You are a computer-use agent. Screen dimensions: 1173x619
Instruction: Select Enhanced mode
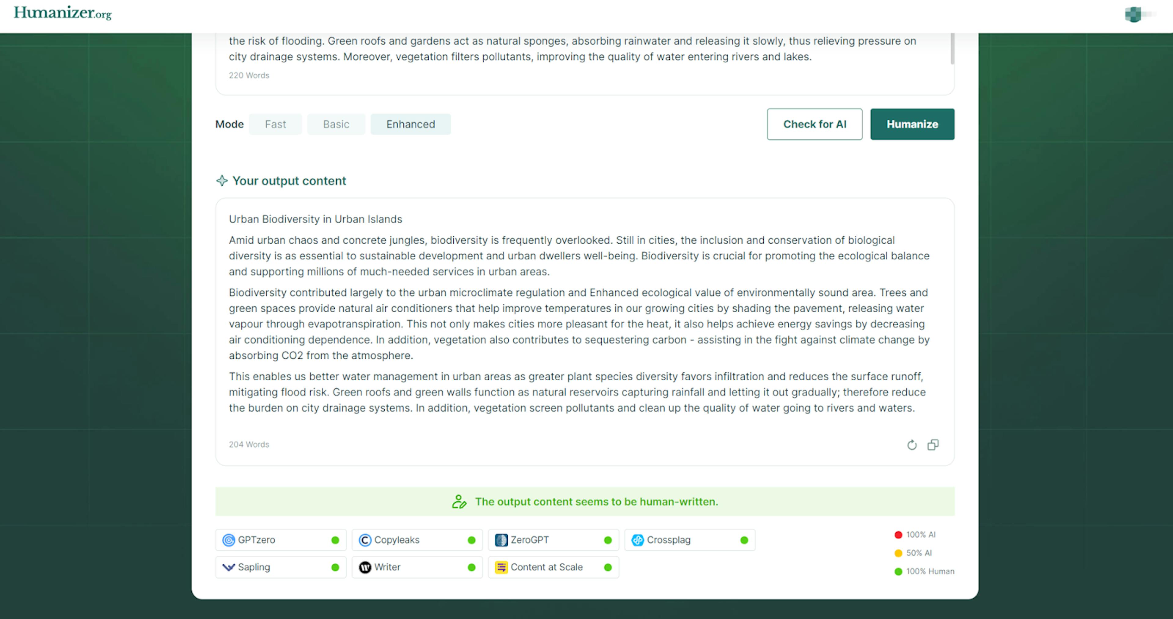[411, 124]
